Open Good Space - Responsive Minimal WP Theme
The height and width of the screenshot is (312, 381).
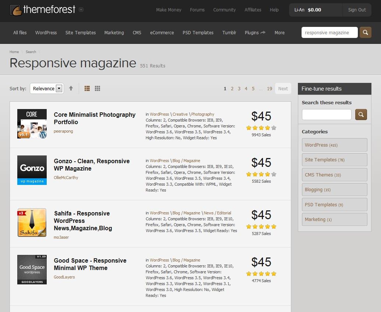pos(90,264)
